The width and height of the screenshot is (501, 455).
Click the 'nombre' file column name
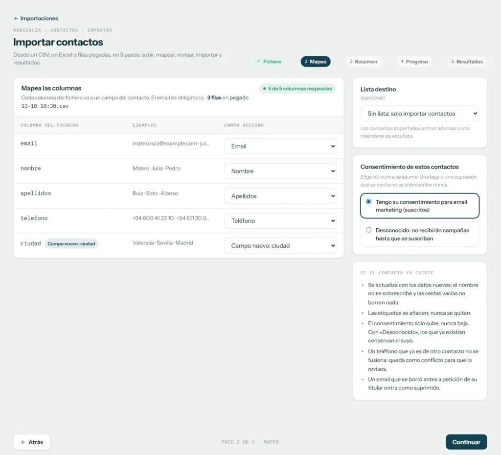(31, 168)
